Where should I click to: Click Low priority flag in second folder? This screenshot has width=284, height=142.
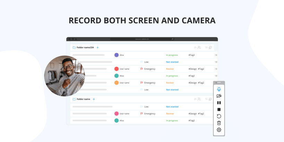click(x=141, y=107)
